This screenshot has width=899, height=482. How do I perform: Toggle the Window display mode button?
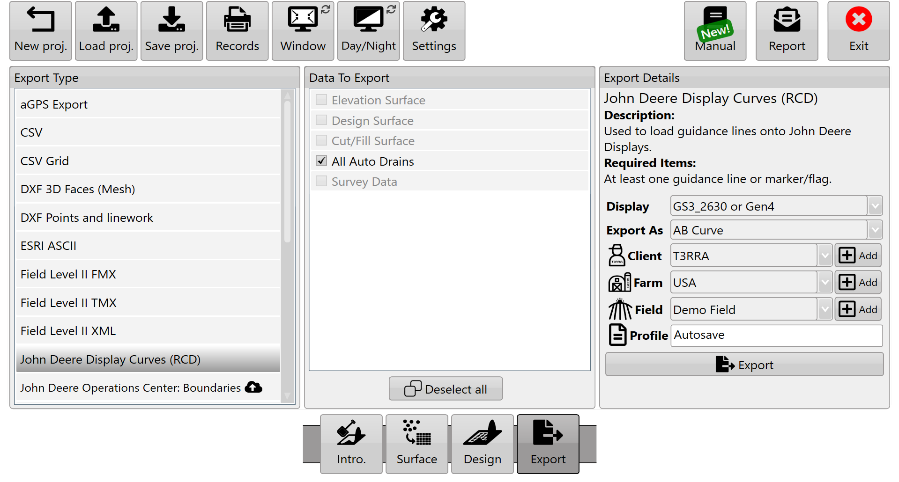303,31
